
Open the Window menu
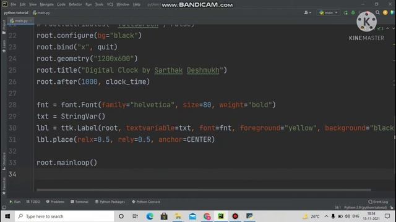pyautogui.click(x=123, y=4)
